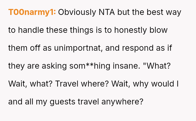196x121 pixels.
Task: Click the censored word "som**hing"
Action: coord(85,66)
